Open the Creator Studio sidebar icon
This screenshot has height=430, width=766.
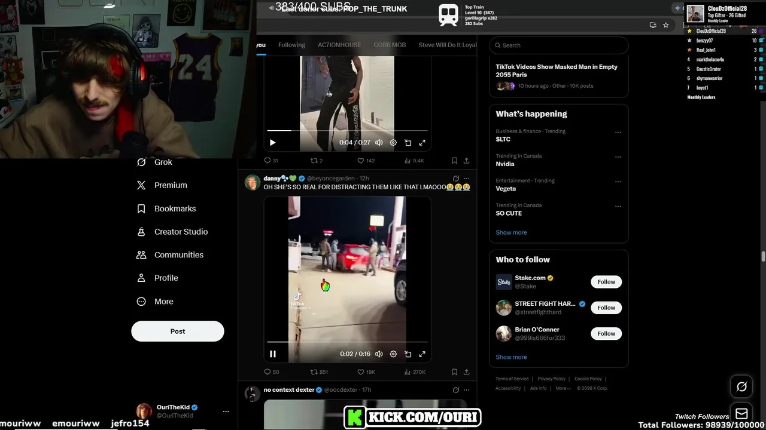[141, 232]
